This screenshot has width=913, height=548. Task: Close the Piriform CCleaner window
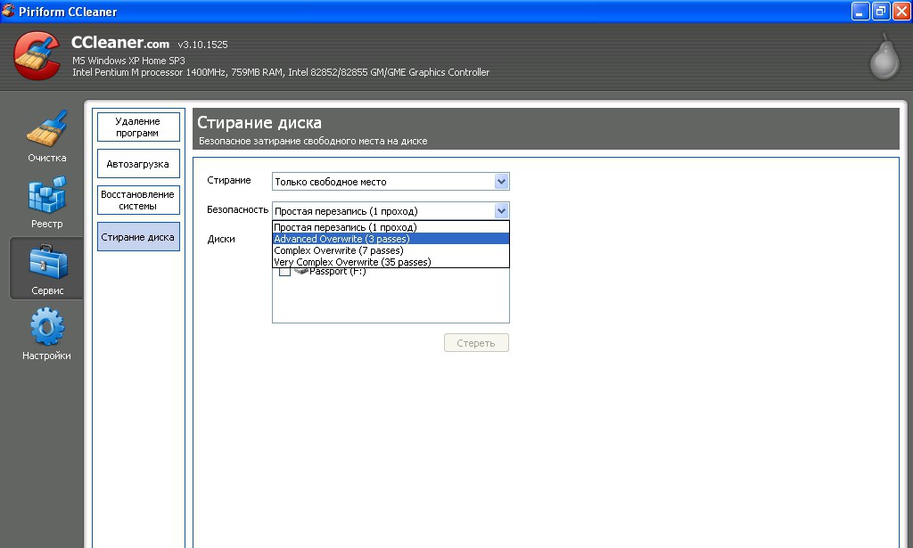902,11
